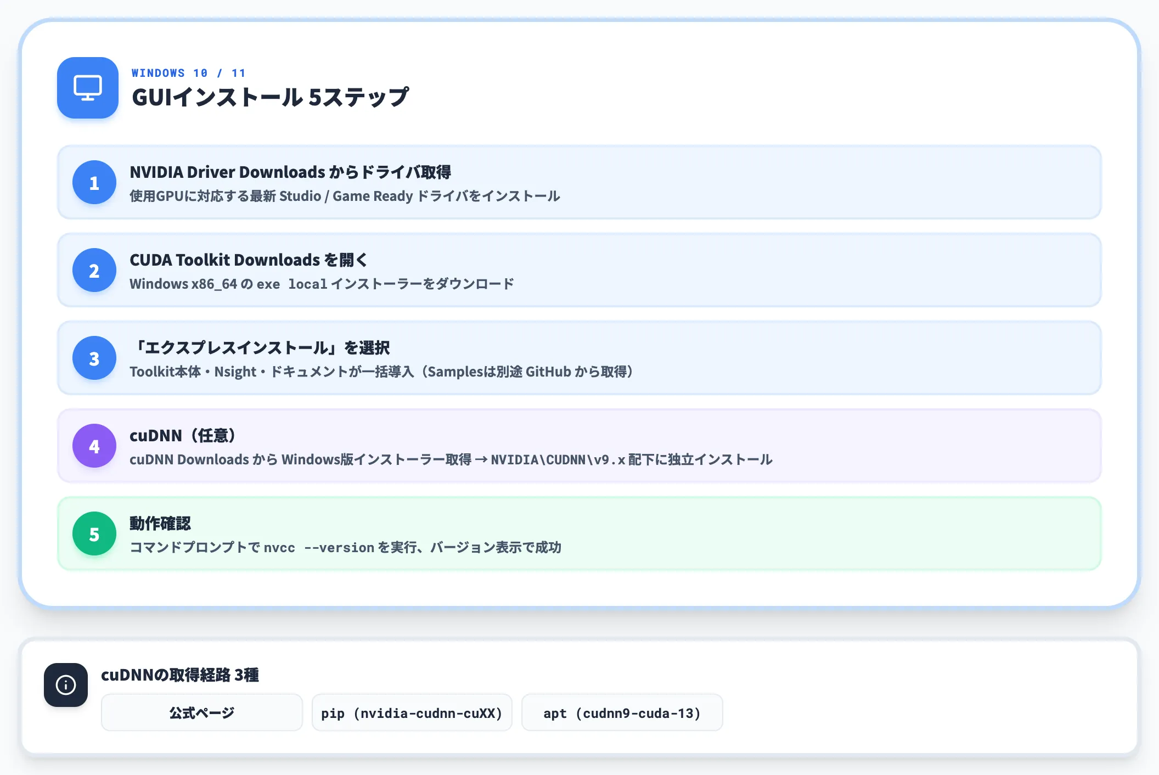Click the step 1 number badge
1159x775 pixels.
(x=94, y=182)
